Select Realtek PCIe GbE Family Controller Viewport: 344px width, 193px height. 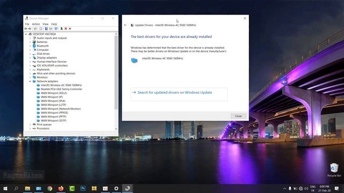coord(61,90)
